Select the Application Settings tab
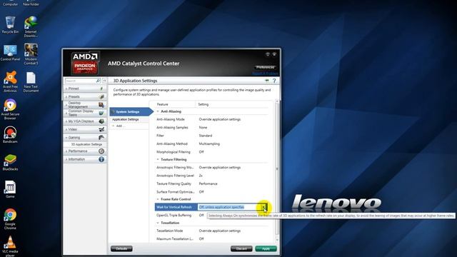This screenshot has height=257, width=457. tap(126, 119)
